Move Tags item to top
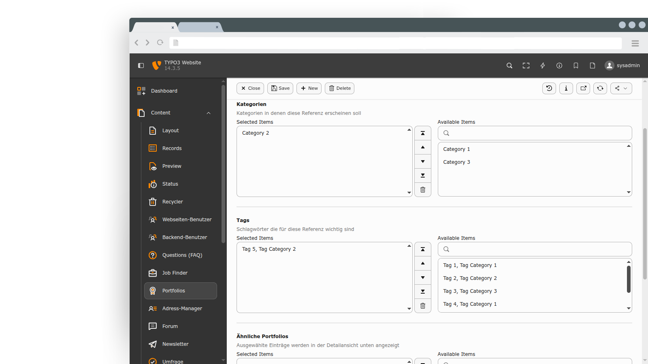648x364 pixels. pos(423,249)
